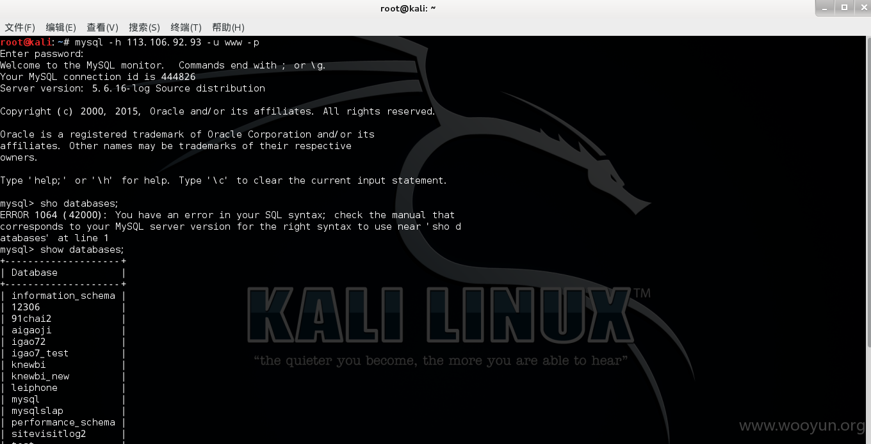The height and width of the screenshot is (444, 871).
Task: Click the 91chai2 database name
Action: click(x=31, y=319)
